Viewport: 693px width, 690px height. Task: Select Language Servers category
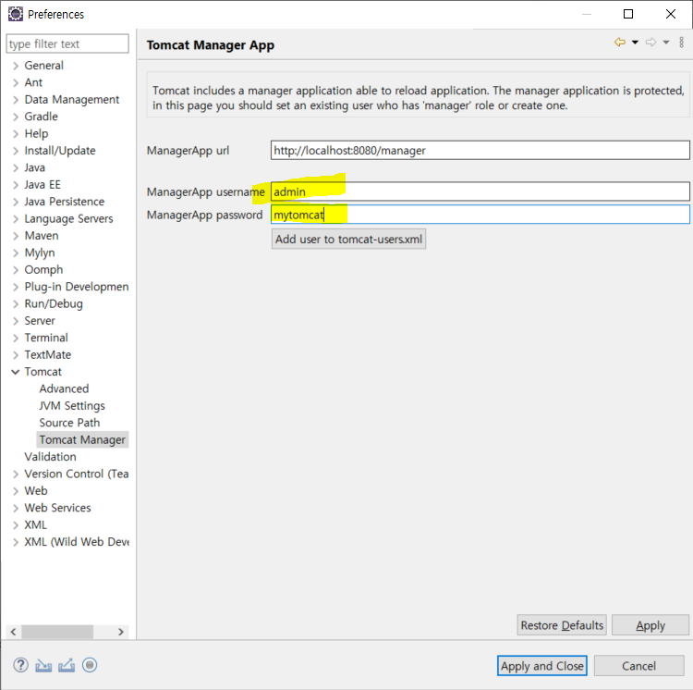click(x=68, y=219)
